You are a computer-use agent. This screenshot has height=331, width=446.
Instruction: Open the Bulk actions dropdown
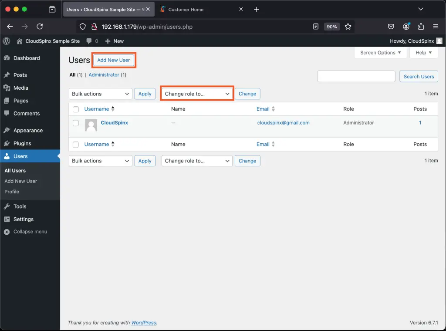(100, 93)
